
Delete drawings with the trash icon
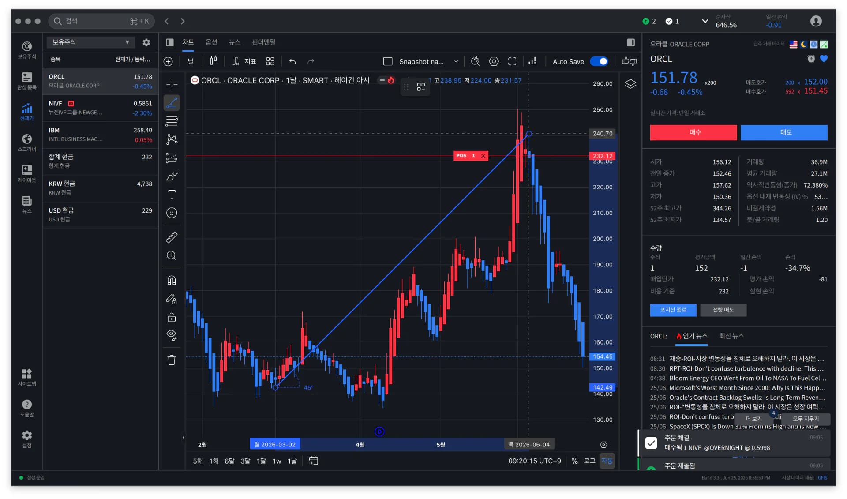click(x=172, y=360)
